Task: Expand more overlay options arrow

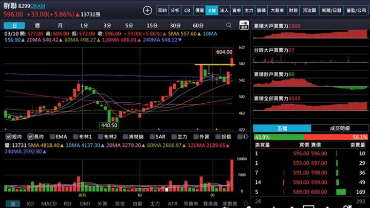Action: pos(247,137)
